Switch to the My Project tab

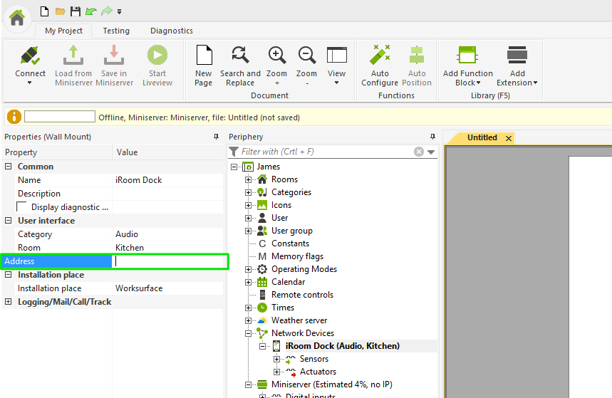click(63, 31)
